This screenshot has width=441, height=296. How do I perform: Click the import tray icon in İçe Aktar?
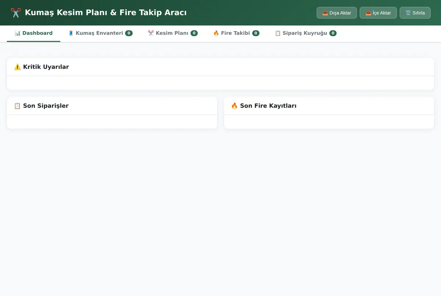point(368,13)
